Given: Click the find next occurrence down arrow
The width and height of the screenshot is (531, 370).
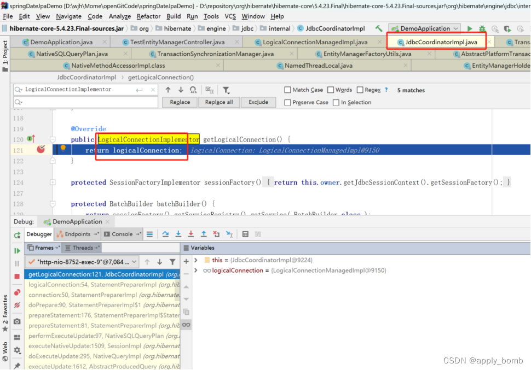Looking at the screenshot, I should [181, 90].
